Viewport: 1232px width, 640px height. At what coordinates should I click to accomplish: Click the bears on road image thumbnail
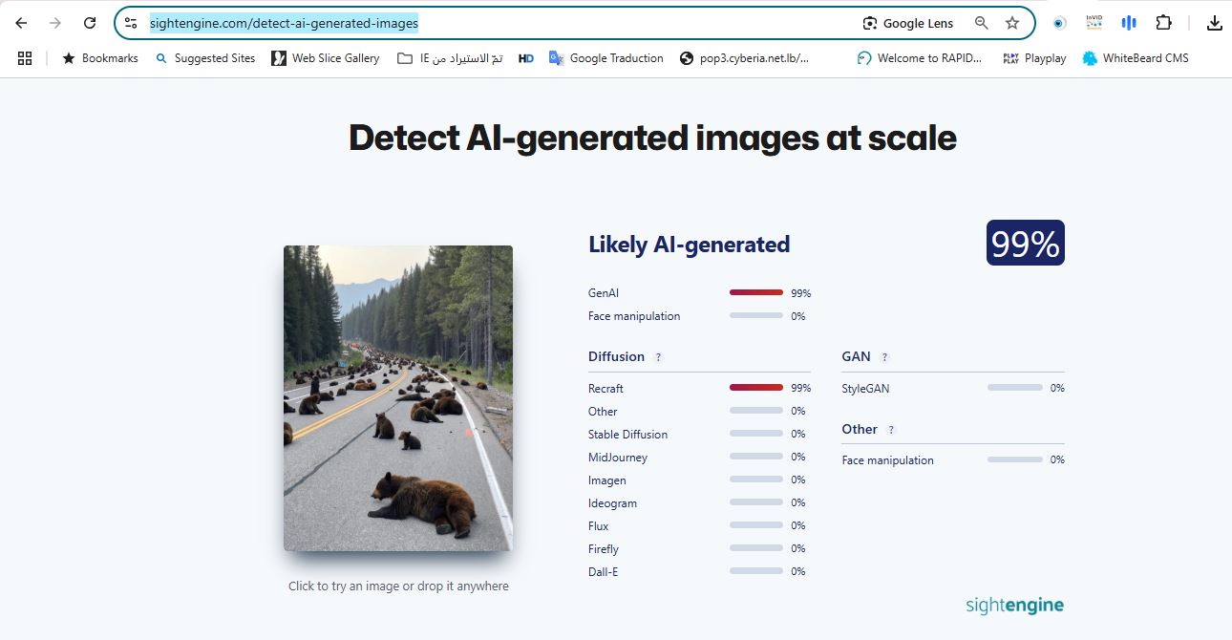(x=397, y=398)
